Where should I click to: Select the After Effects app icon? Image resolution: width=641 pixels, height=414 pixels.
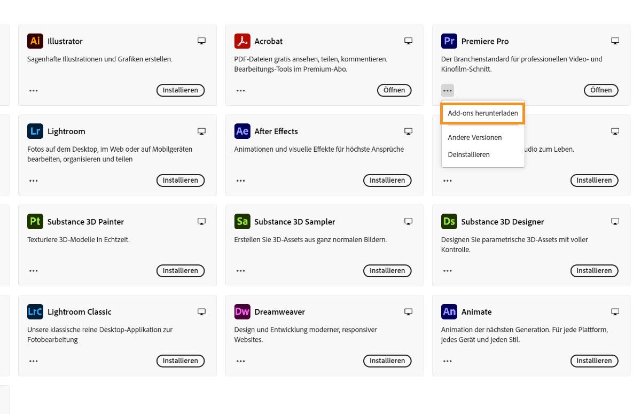(241, 131)
